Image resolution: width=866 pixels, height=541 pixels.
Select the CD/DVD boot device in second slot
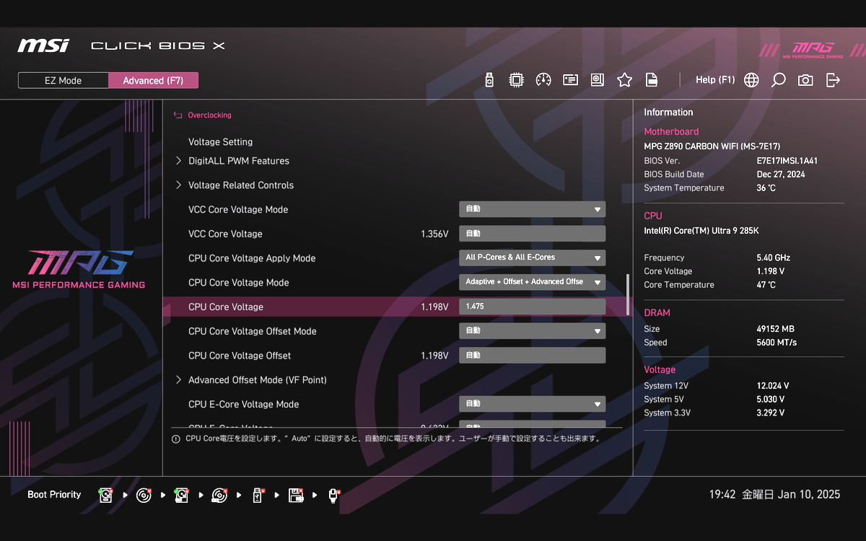pos(144,495)
